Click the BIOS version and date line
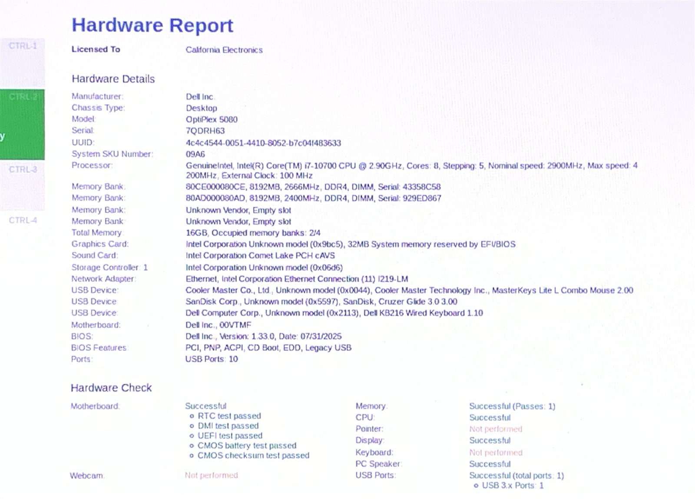 [263, 336]
